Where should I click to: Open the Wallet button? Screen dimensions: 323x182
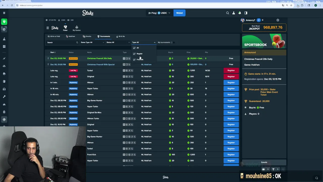point(179,13)
